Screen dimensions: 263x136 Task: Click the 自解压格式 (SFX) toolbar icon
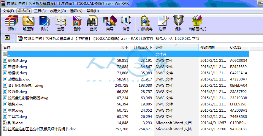(197, 21)
